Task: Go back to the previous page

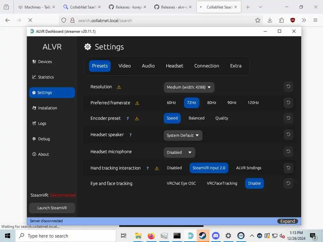Action: click(8, 20)
